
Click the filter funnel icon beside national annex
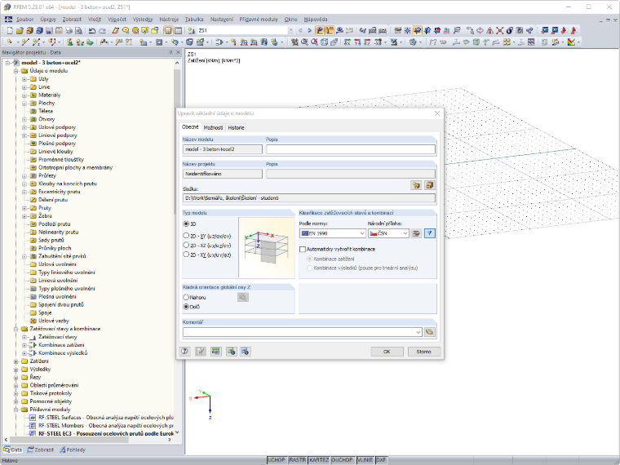(x=429, y=233)
